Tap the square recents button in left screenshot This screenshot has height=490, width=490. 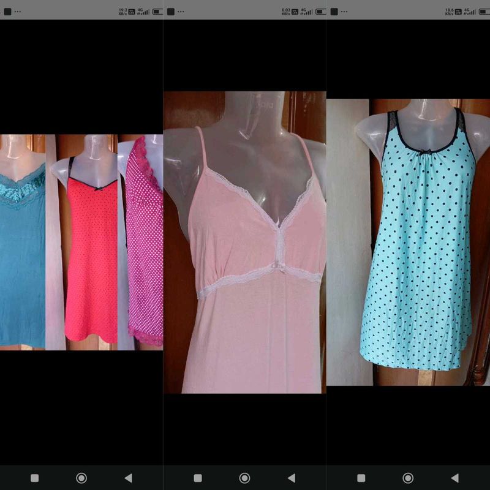click(x=34, y=478)
